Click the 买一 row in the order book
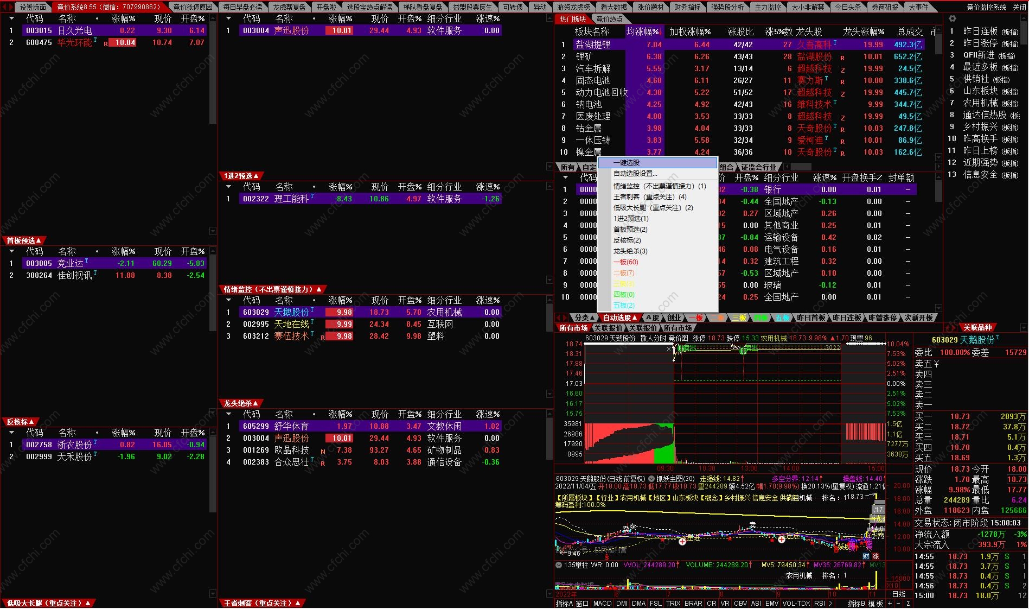Screen dimensions: 1029x609 [970, 417]
